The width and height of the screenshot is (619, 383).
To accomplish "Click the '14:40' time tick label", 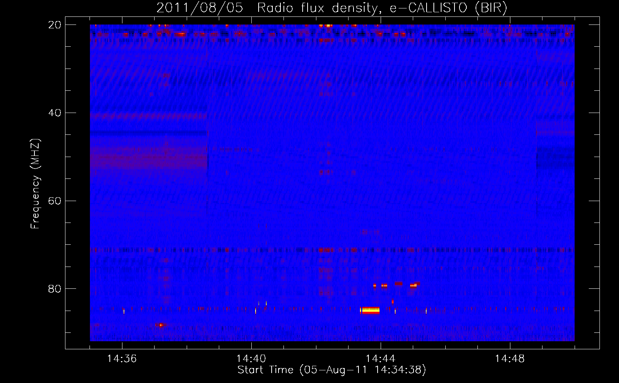I will [251, 359].
